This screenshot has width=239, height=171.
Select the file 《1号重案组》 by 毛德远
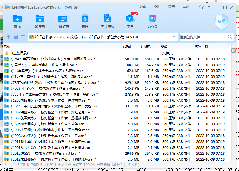pyautogui.click(x=117, y=71)
